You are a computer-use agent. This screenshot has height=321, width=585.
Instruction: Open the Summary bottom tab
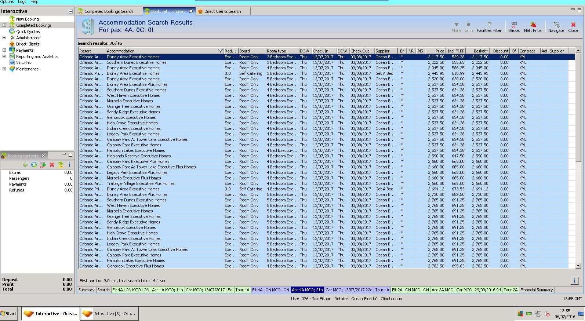tap(86, 290)
